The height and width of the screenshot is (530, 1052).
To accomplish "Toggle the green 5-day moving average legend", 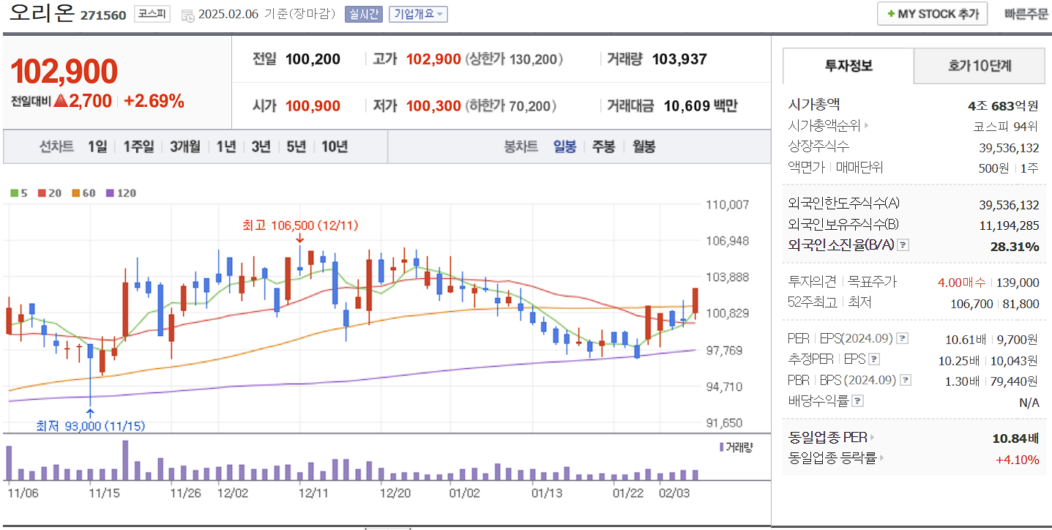I will [15, 193].
